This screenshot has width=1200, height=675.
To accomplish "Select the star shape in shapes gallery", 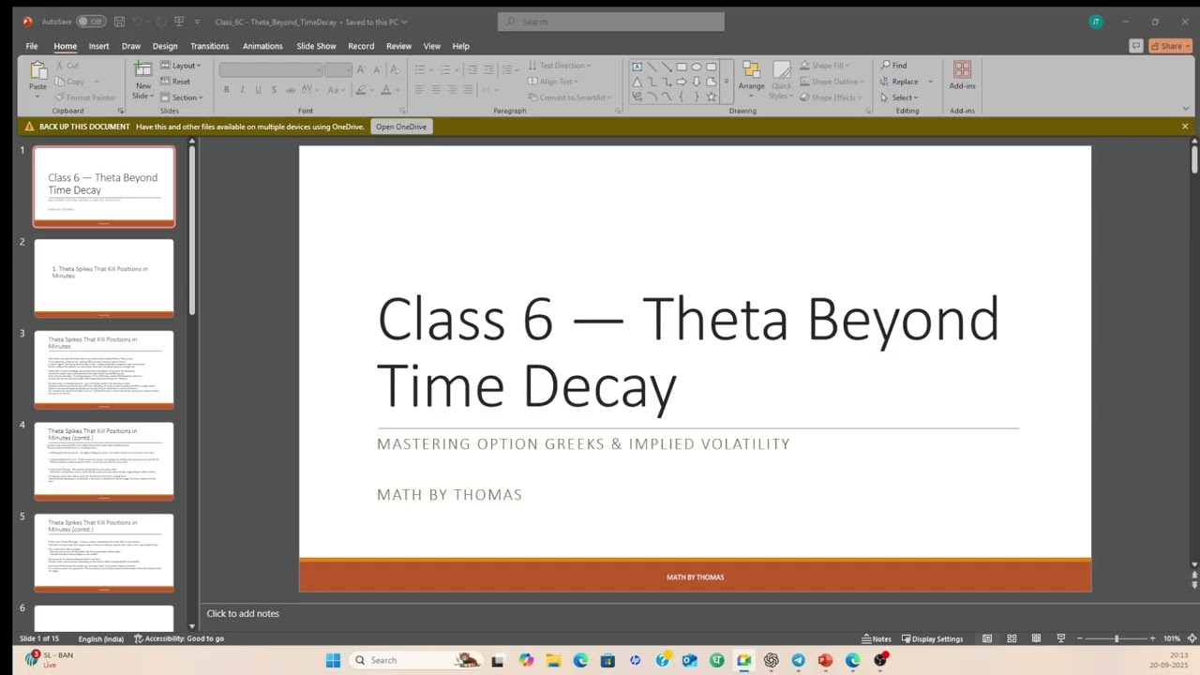I will coord(712,97).
